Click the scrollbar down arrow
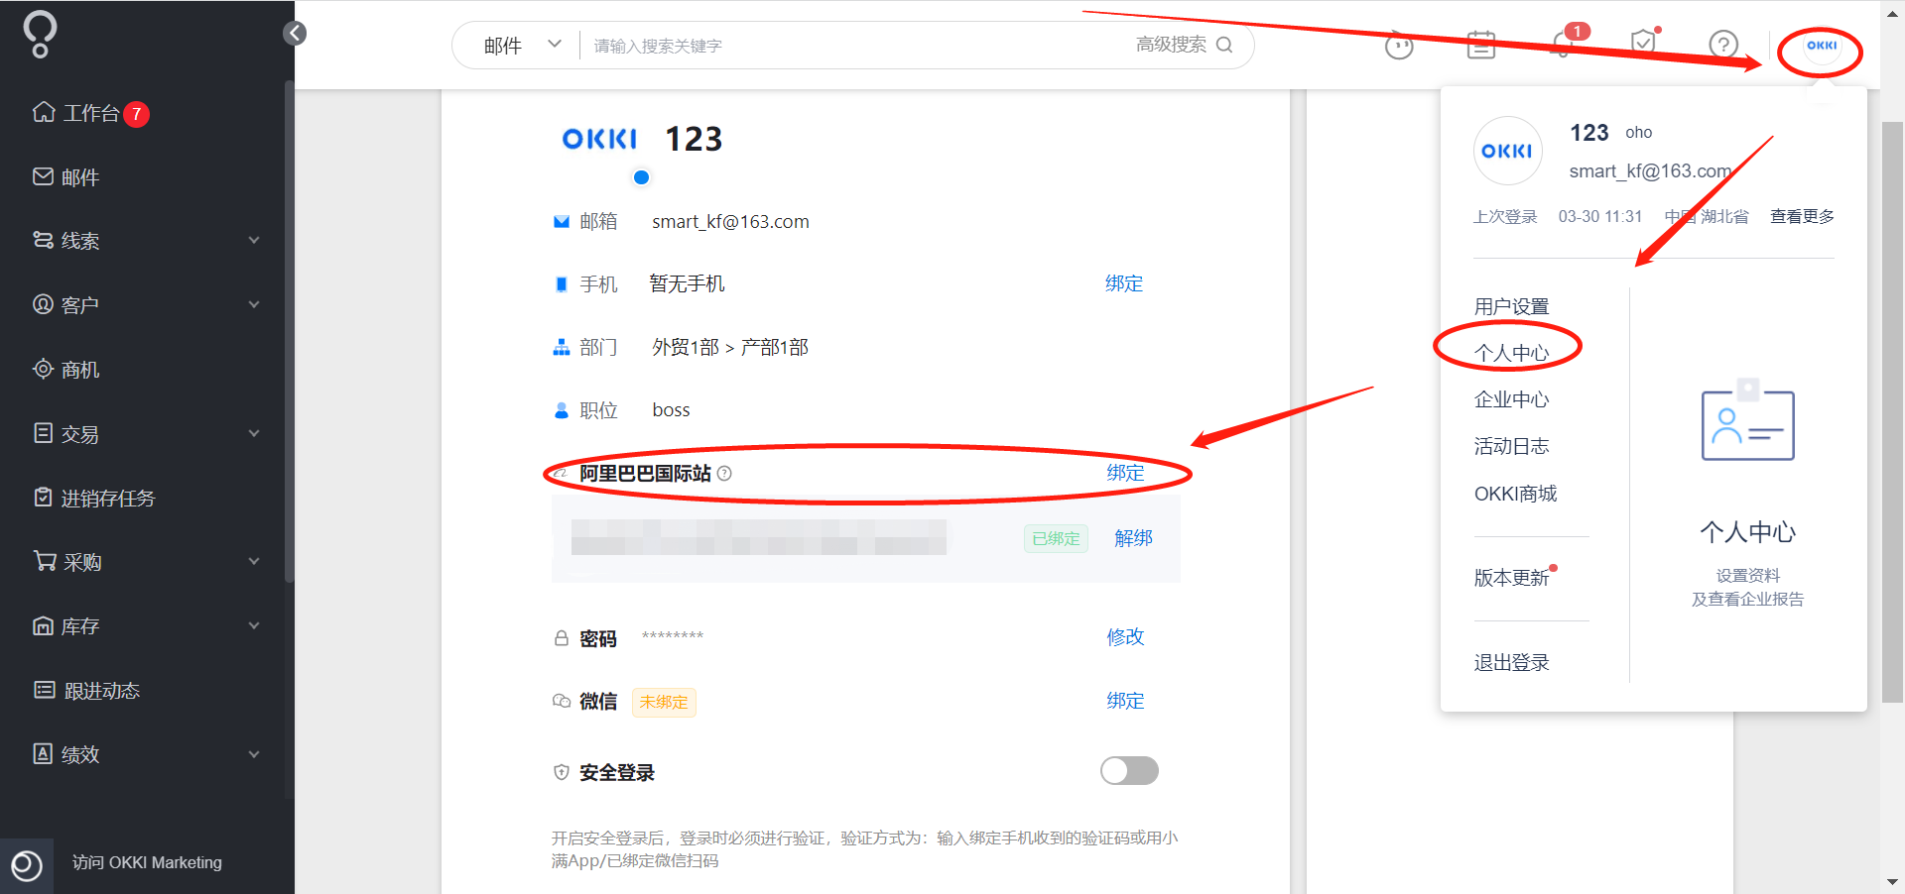 [x=1892, y=882]
